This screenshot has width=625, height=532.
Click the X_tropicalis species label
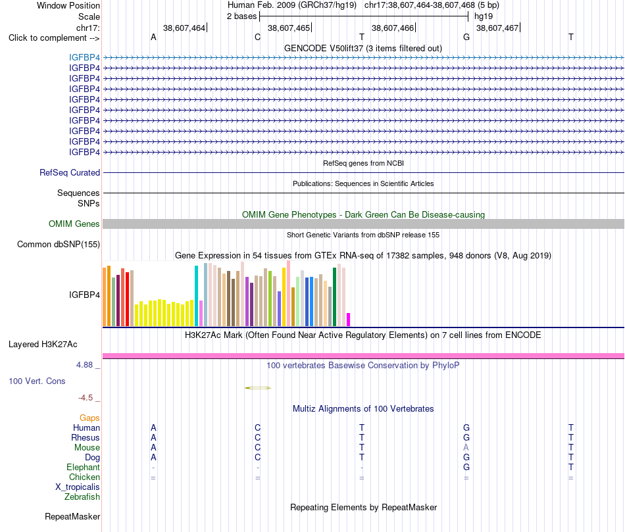(78, 487)
